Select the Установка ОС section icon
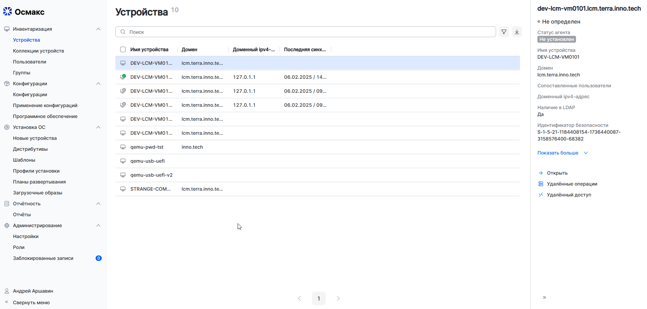The image size is (647, 309). pos(7,127)
